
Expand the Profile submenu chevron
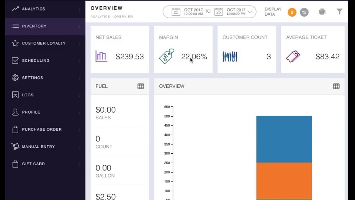pyautogui.click(x=79, y=113)
